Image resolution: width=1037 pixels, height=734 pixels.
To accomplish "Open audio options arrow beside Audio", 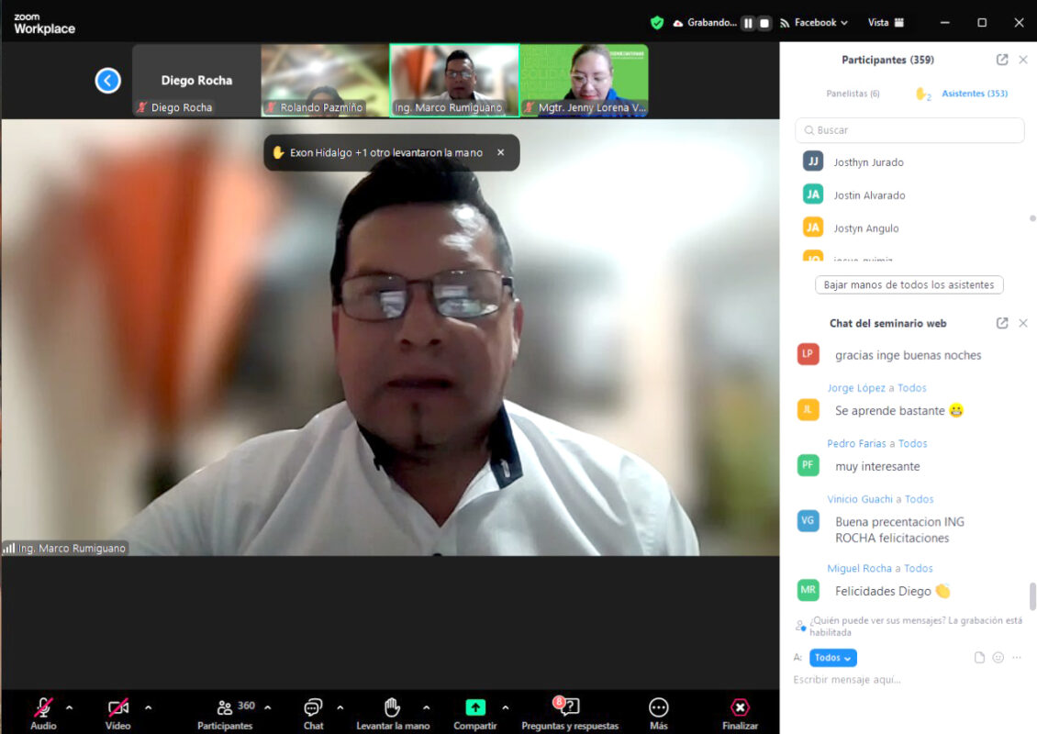I will click(x=70, y=707).
